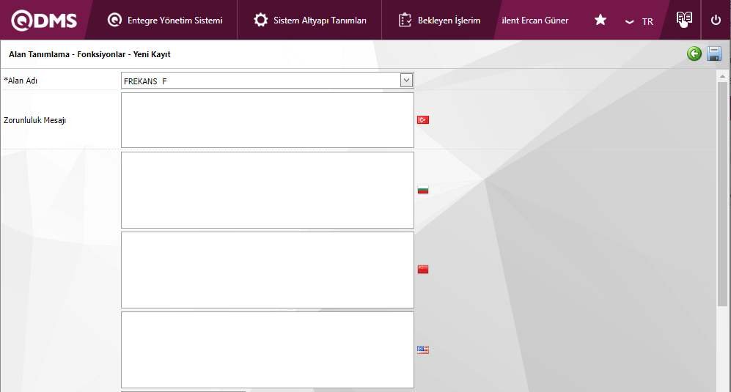
Task: Click the page title Alan Tanımlama - Fonksiyonlar
Action: tap(89, 54)
